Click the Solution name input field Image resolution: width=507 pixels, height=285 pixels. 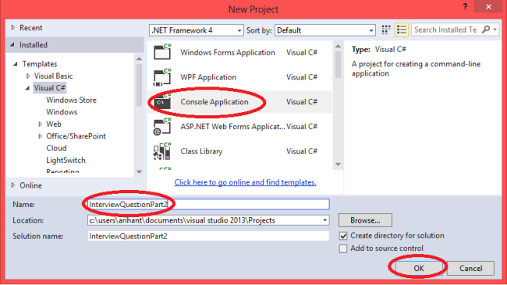click(x=208, y=236)
